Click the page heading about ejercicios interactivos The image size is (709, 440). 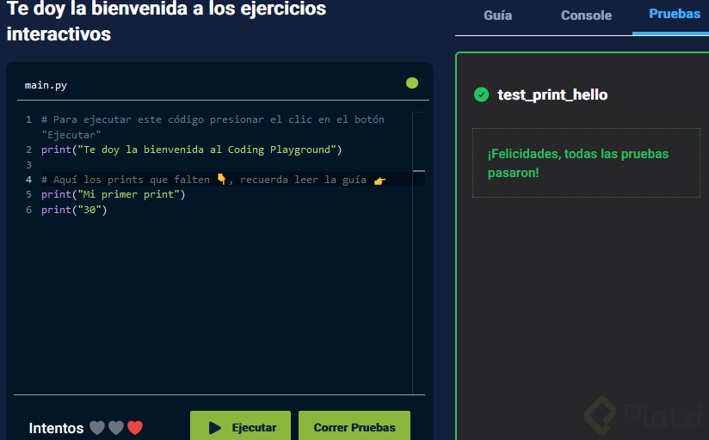click(x=166, y=21)
